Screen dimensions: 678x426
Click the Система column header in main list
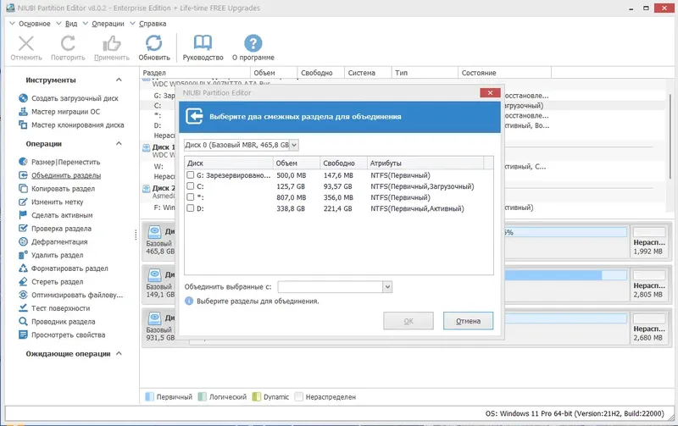(368, 73)
